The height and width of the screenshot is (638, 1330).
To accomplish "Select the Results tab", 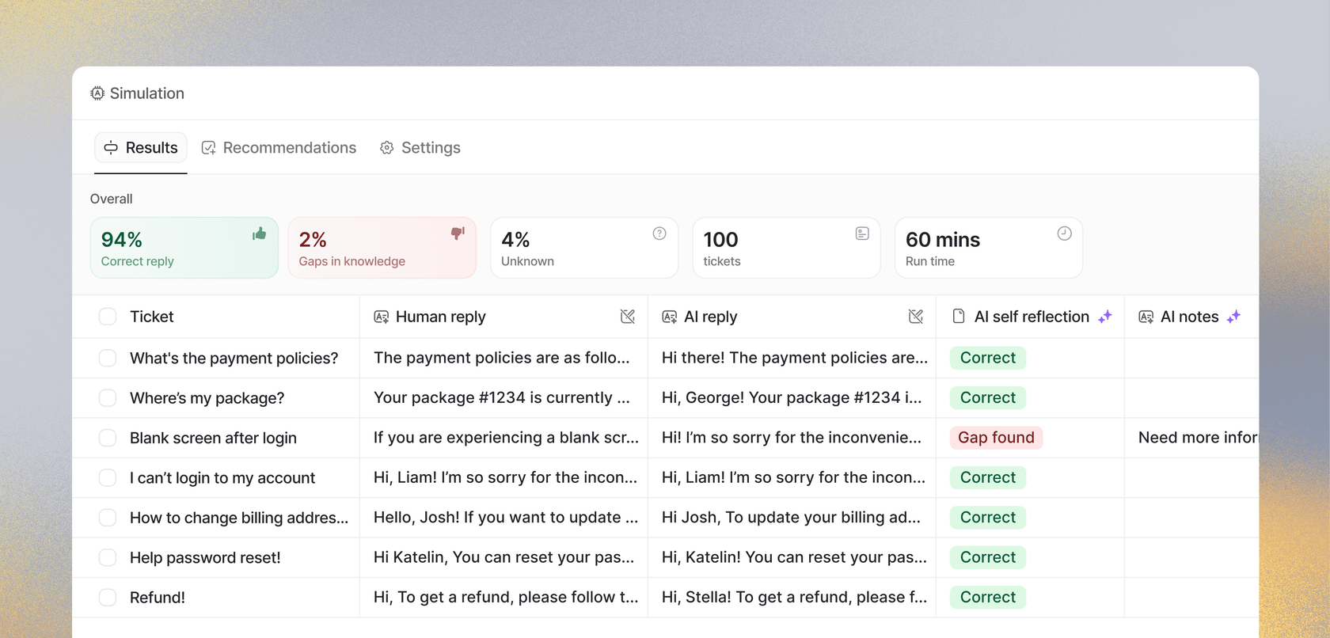I will (x=141, y=148).
